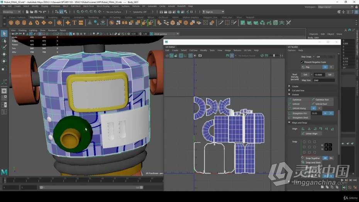
Task: Open the sRGB gamma view transform dropdown
Action: point(166,34)
